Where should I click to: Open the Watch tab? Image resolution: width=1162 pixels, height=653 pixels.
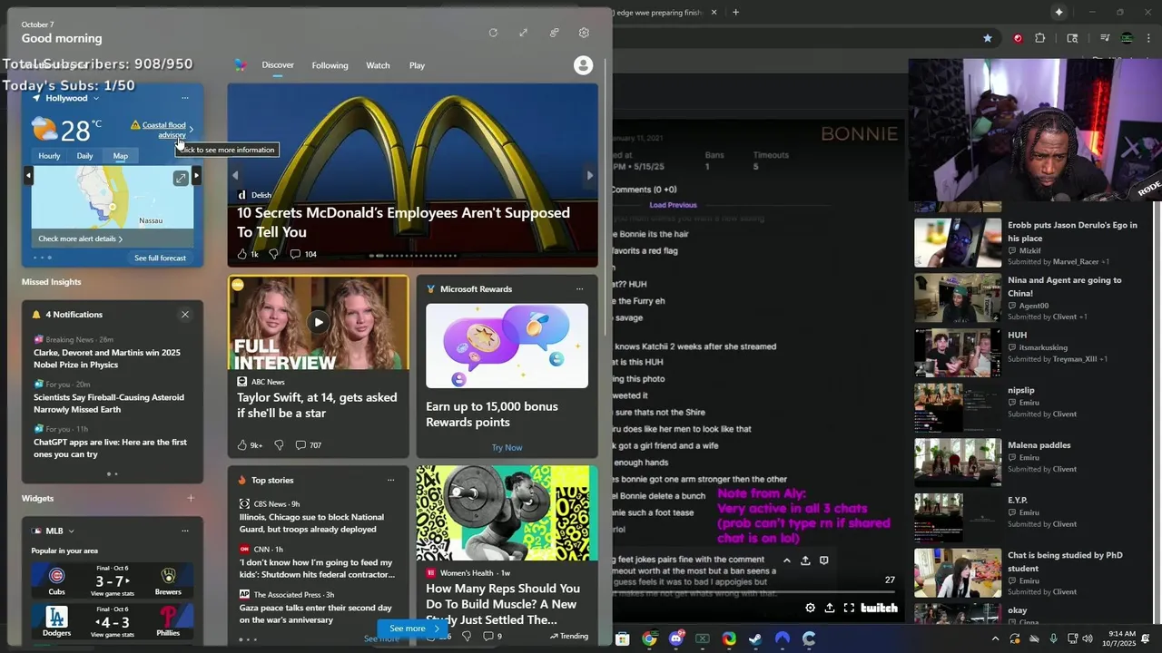tap(378, 65)
